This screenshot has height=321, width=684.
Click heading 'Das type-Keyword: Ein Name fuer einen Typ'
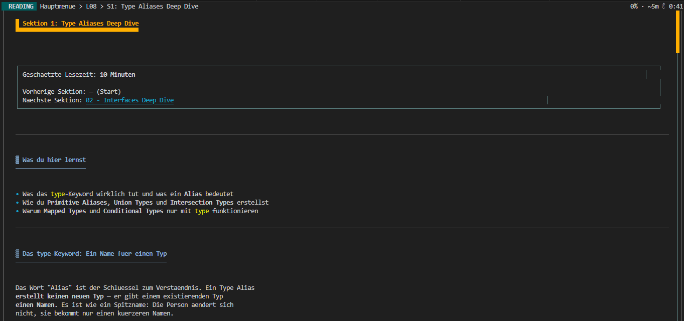[x=95, y=254]
